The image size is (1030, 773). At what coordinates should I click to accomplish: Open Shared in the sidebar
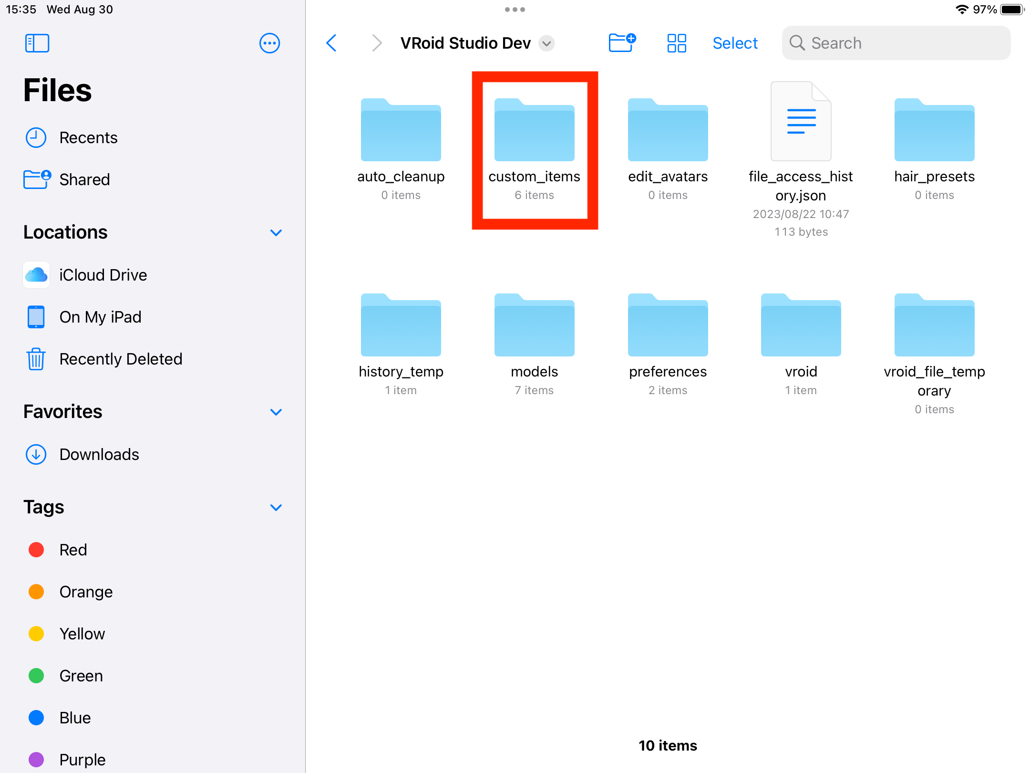(x=153, y=179)
